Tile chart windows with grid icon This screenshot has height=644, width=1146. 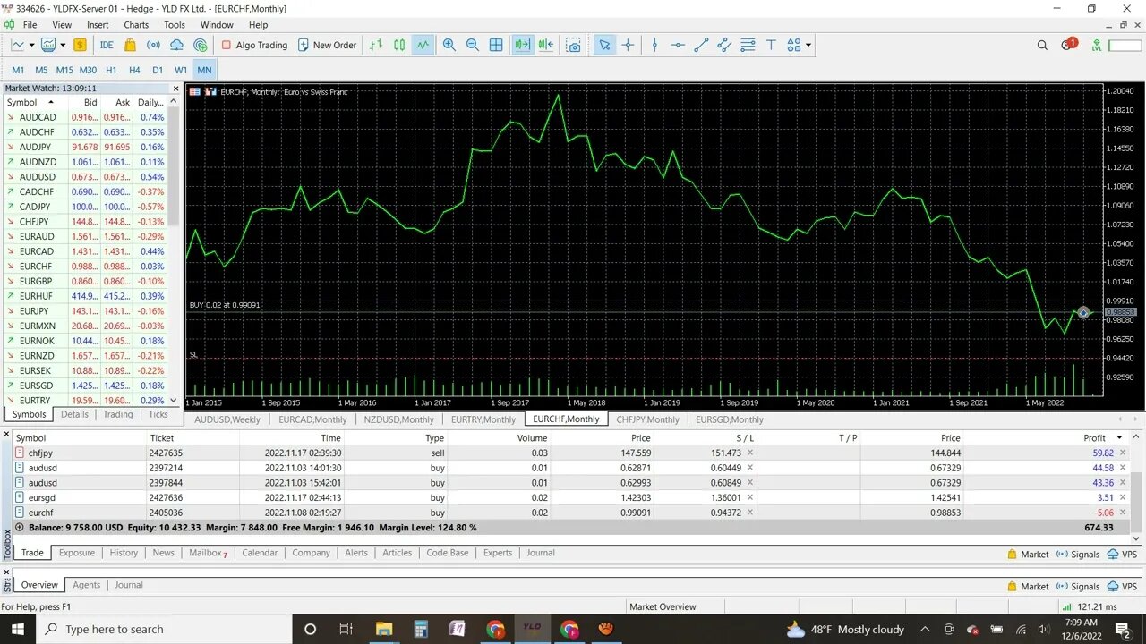pos(496,45)
